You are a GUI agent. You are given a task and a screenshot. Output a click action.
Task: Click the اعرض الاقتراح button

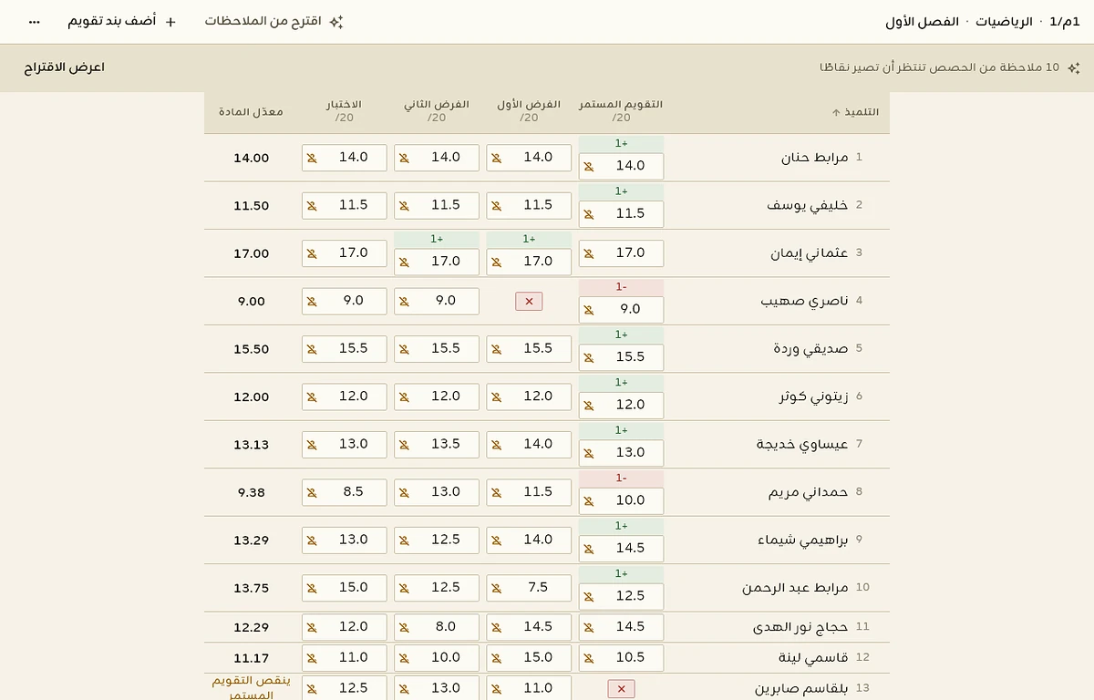pos(65,67)
